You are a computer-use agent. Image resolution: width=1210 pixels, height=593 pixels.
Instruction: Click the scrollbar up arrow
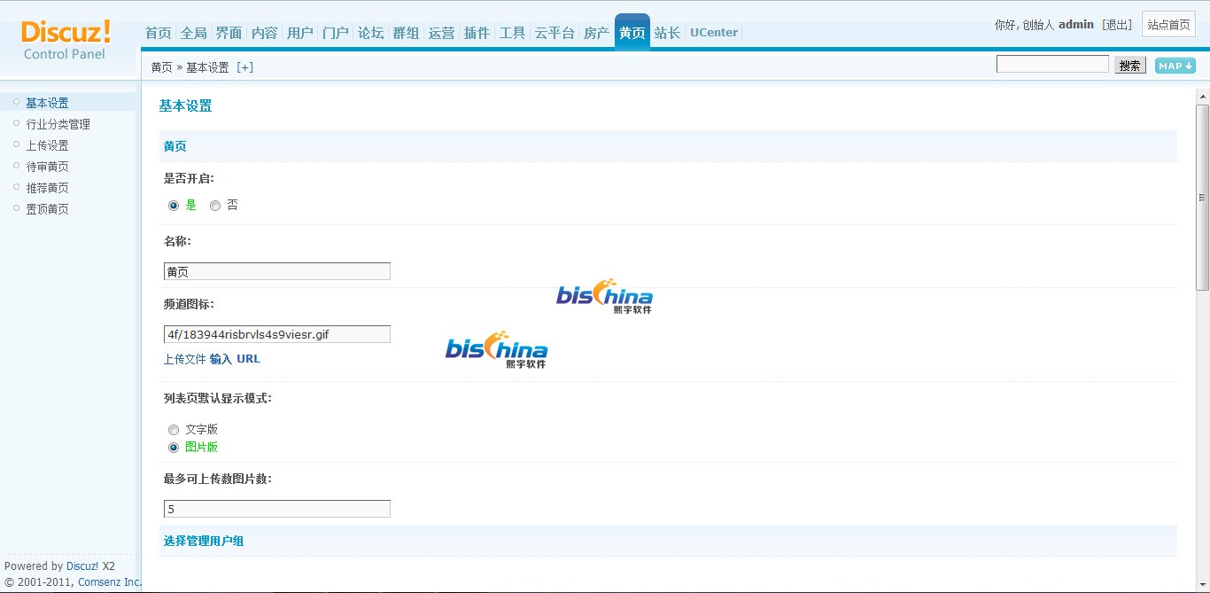point(1202,96)
